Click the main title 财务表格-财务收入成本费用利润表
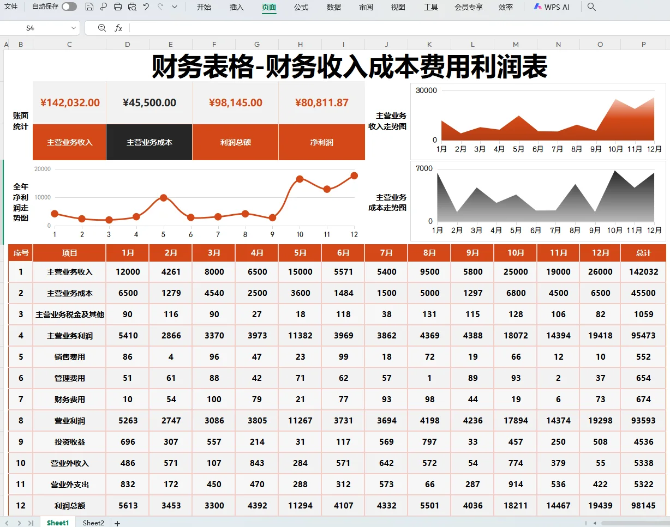The height and width of the screenshot is (527, 670). (349, 66)
